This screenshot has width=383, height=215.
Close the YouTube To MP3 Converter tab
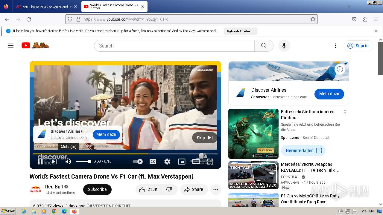pos(75,7)
